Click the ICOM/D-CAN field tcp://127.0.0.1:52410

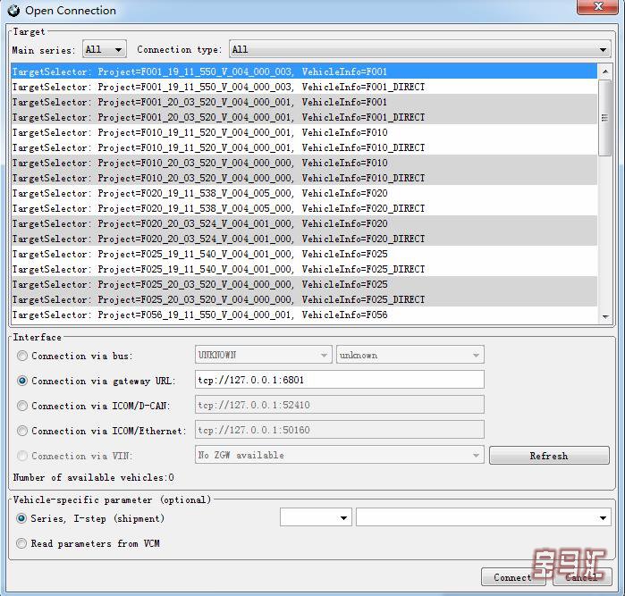[340, 405]
